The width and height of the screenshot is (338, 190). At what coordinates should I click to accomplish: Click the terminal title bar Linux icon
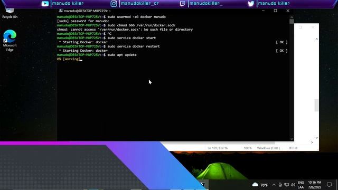coord(61,11)
